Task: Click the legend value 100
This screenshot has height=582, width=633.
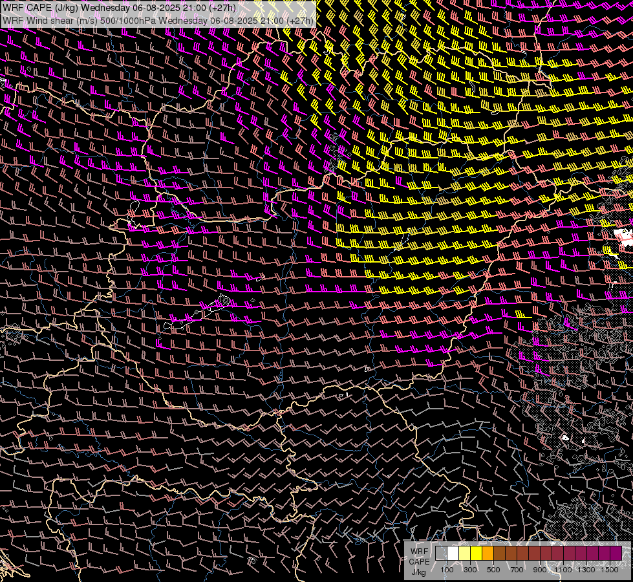Action: (447, 570)
